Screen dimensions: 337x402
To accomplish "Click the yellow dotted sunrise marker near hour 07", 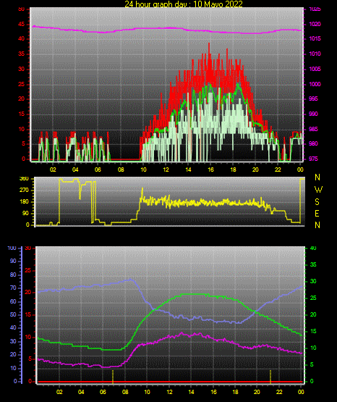I will point(113,377).
